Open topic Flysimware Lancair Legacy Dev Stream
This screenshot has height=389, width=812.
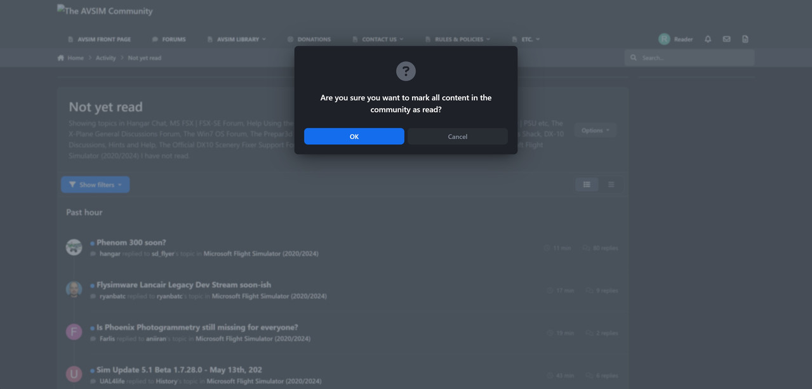(x=183, y=285)
